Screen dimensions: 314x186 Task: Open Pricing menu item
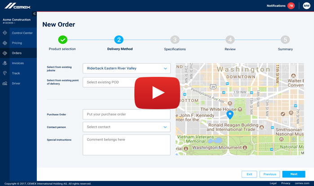click(x=17, y=43)
